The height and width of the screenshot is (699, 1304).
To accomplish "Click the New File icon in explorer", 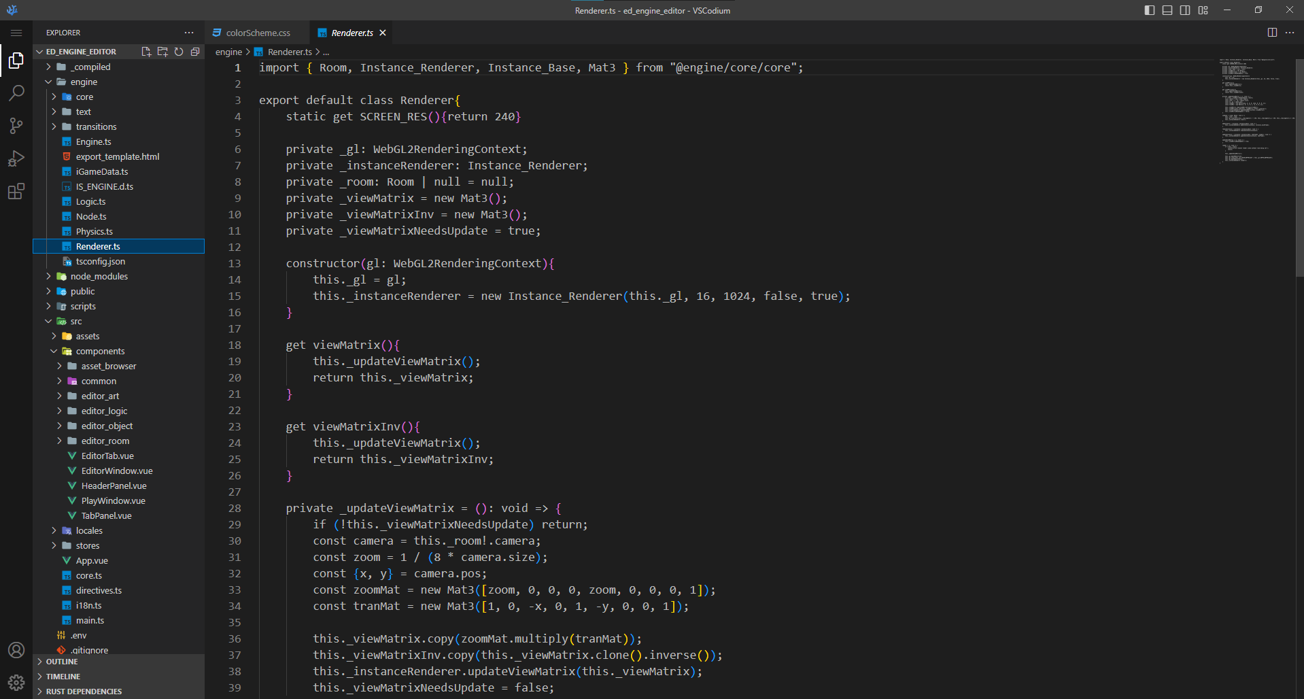I will (146, 52).
